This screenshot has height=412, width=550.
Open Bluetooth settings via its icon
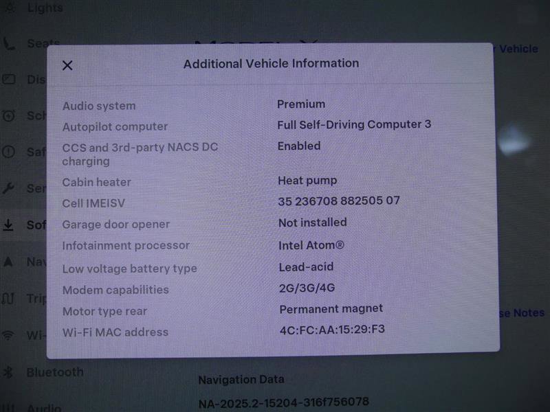click(8, 372)
